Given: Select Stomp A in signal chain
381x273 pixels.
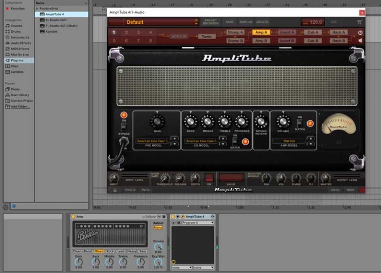Looking at the screenshot, I should 235,32.
